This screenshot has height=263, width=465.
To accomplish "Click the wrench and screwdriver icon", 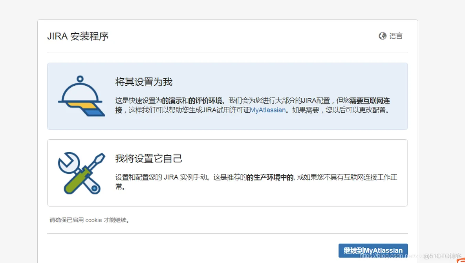I will (x=81, y=173).
